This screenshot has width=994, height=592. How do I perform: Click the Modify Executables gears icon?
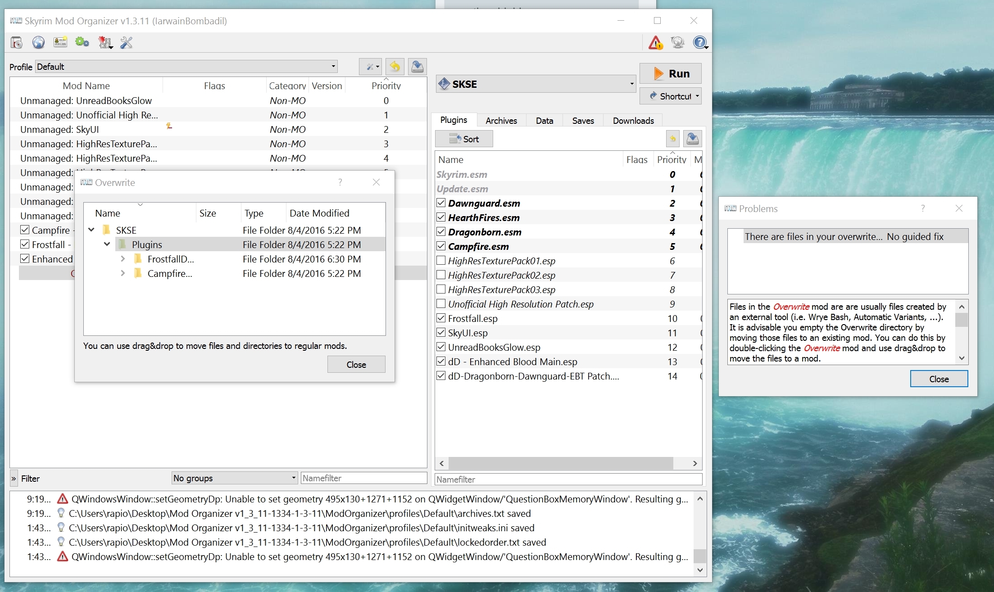click(82, 43)
